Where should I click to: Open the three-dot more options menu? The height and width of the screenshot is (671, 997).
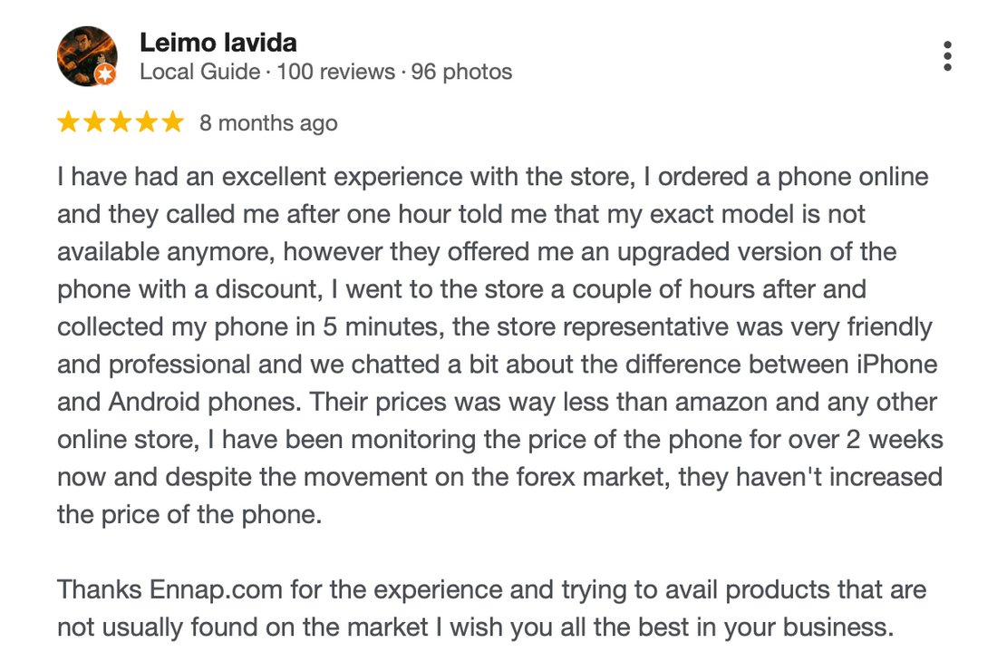pyautogui.click(x=947, y=56)
